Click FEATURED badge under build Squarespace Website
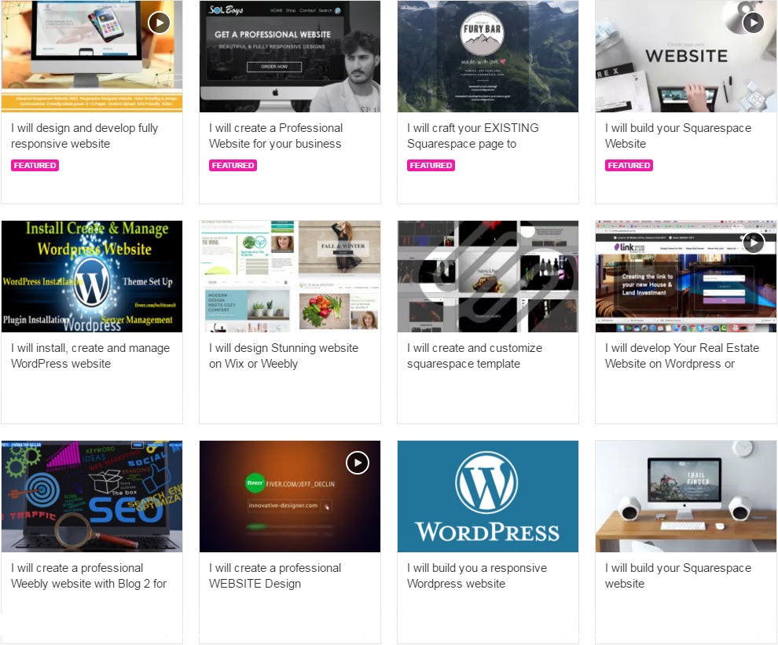Viewport: 778px width, 645px height. (x=629, y=165)
